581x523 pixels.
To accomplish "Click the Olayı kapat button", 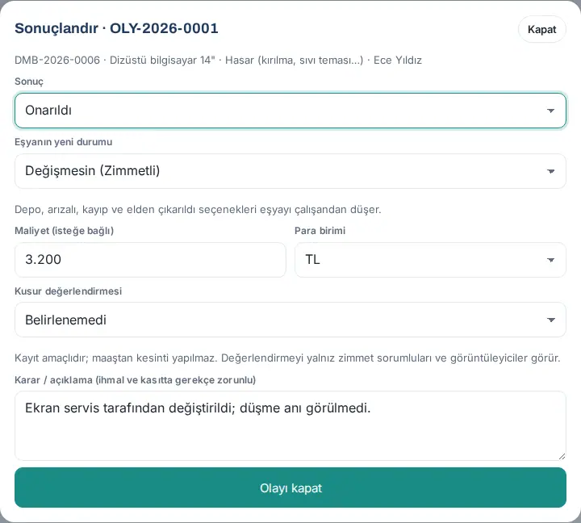I will click(290, 487).
